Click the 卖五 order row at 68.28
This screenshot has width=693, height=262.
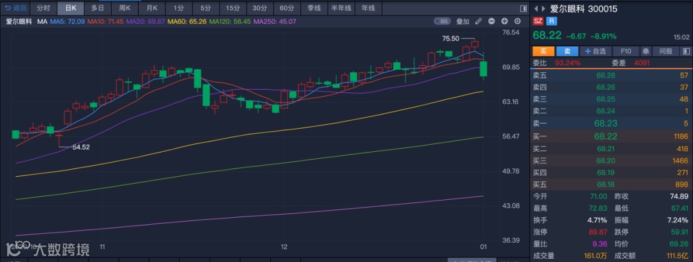click(x=611, y=76)
